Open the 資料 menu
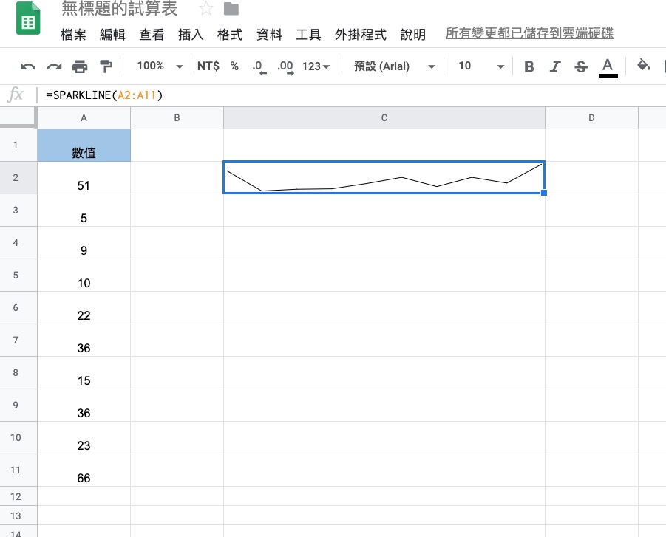 (x=269, y=35)
